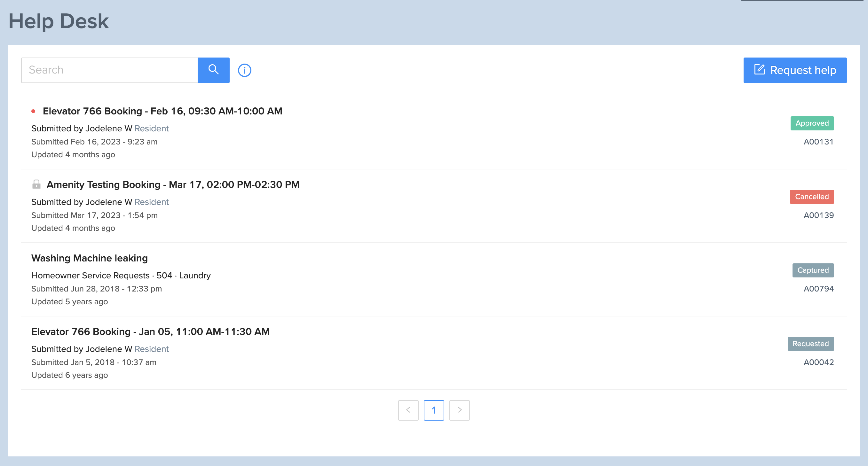Go to next page with right arrow
The width and height of the screenshot is (868, 466).
coord(459,410)
